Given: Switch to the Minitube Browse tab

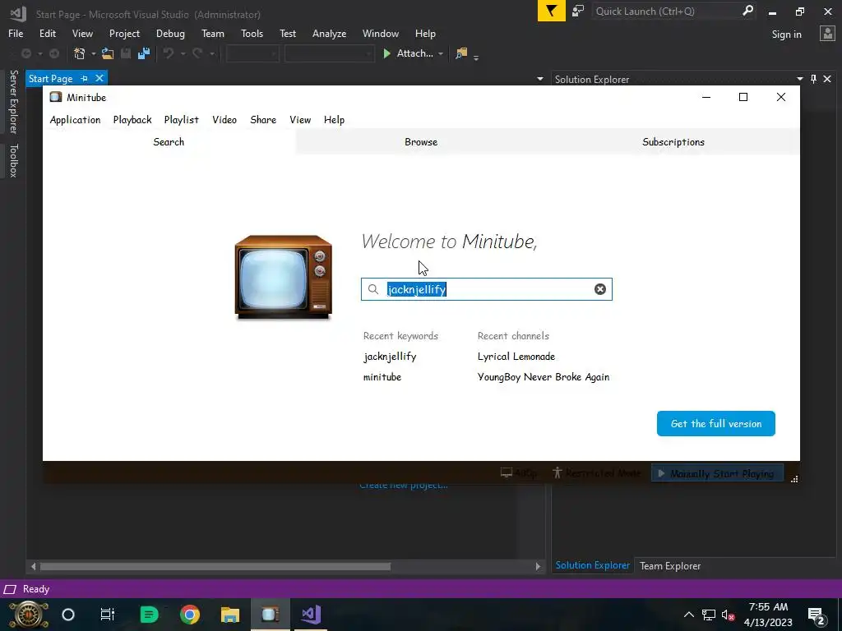Looking at the screenshot, I should click(x=421, y=141).
